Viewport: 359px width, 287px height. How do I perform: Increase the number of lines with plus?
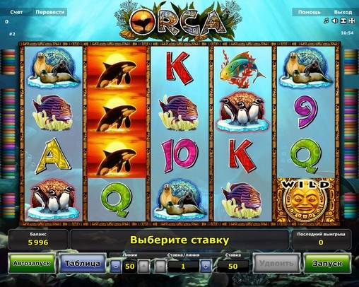(143, 266)
